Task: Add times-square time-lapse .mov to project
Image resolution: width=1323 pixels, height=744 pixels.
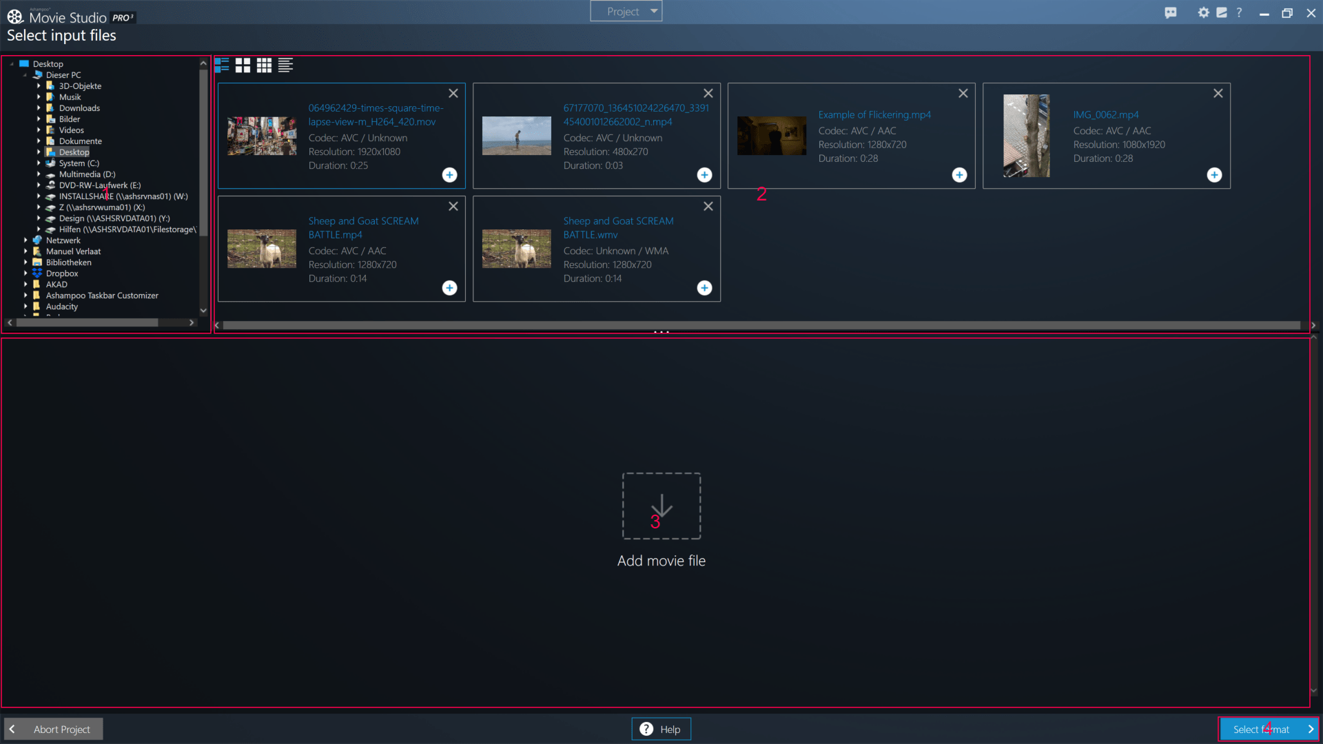Action: click(x=450, y=175)
